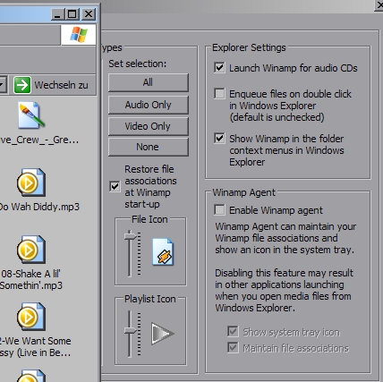Viewport: 383px width, 382px height.
Task: Click the Playlist Icon play-arrow preview
Action: (163, 334)
